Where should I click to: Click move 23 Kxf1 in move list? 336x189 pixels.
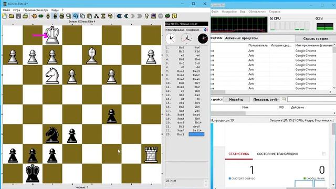coord(181,134)
